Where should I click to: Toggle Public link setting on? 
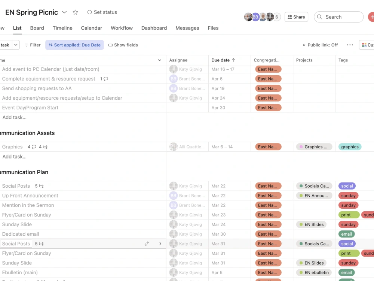click(x=320, y=45)
